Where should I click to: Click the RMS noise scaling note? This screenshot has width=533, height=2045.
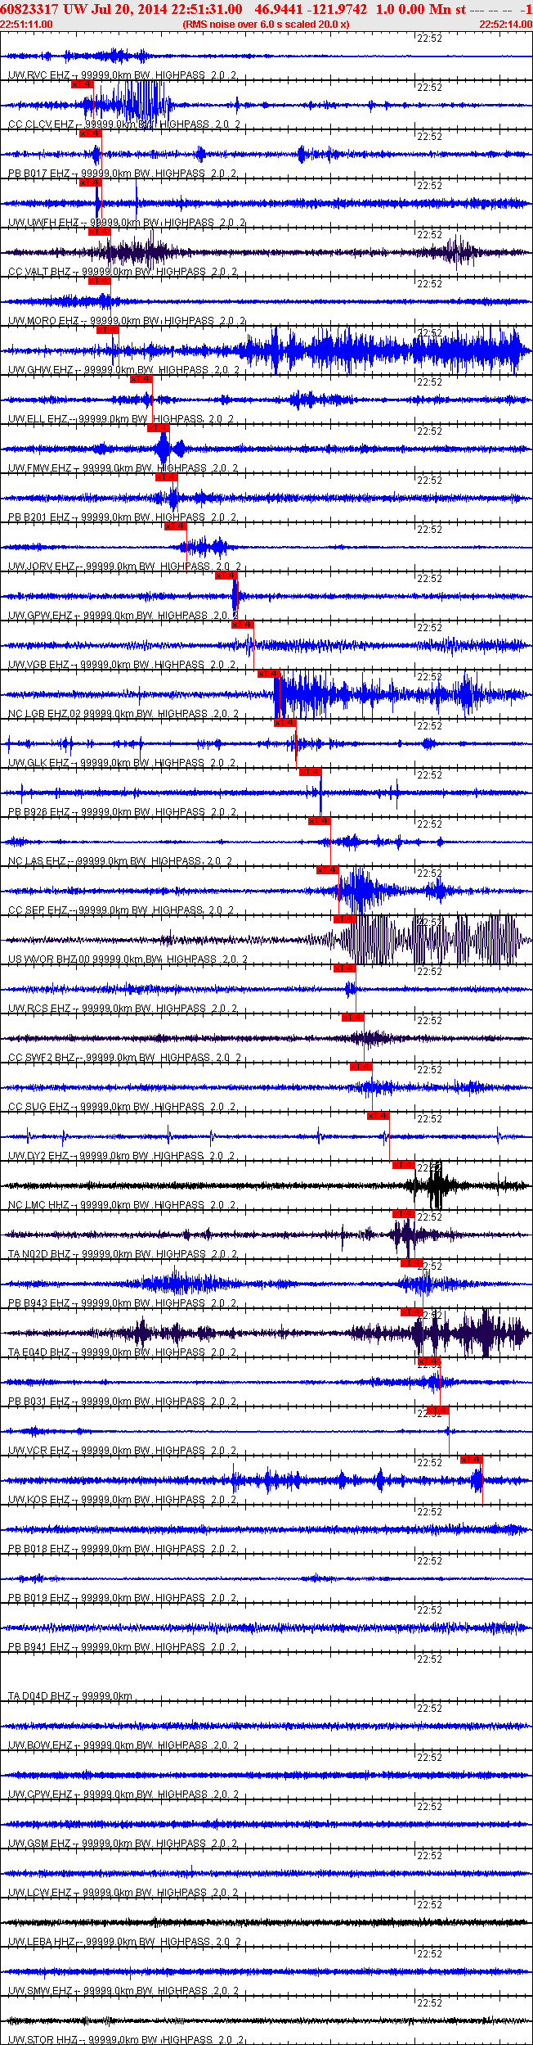coord(266,25)
